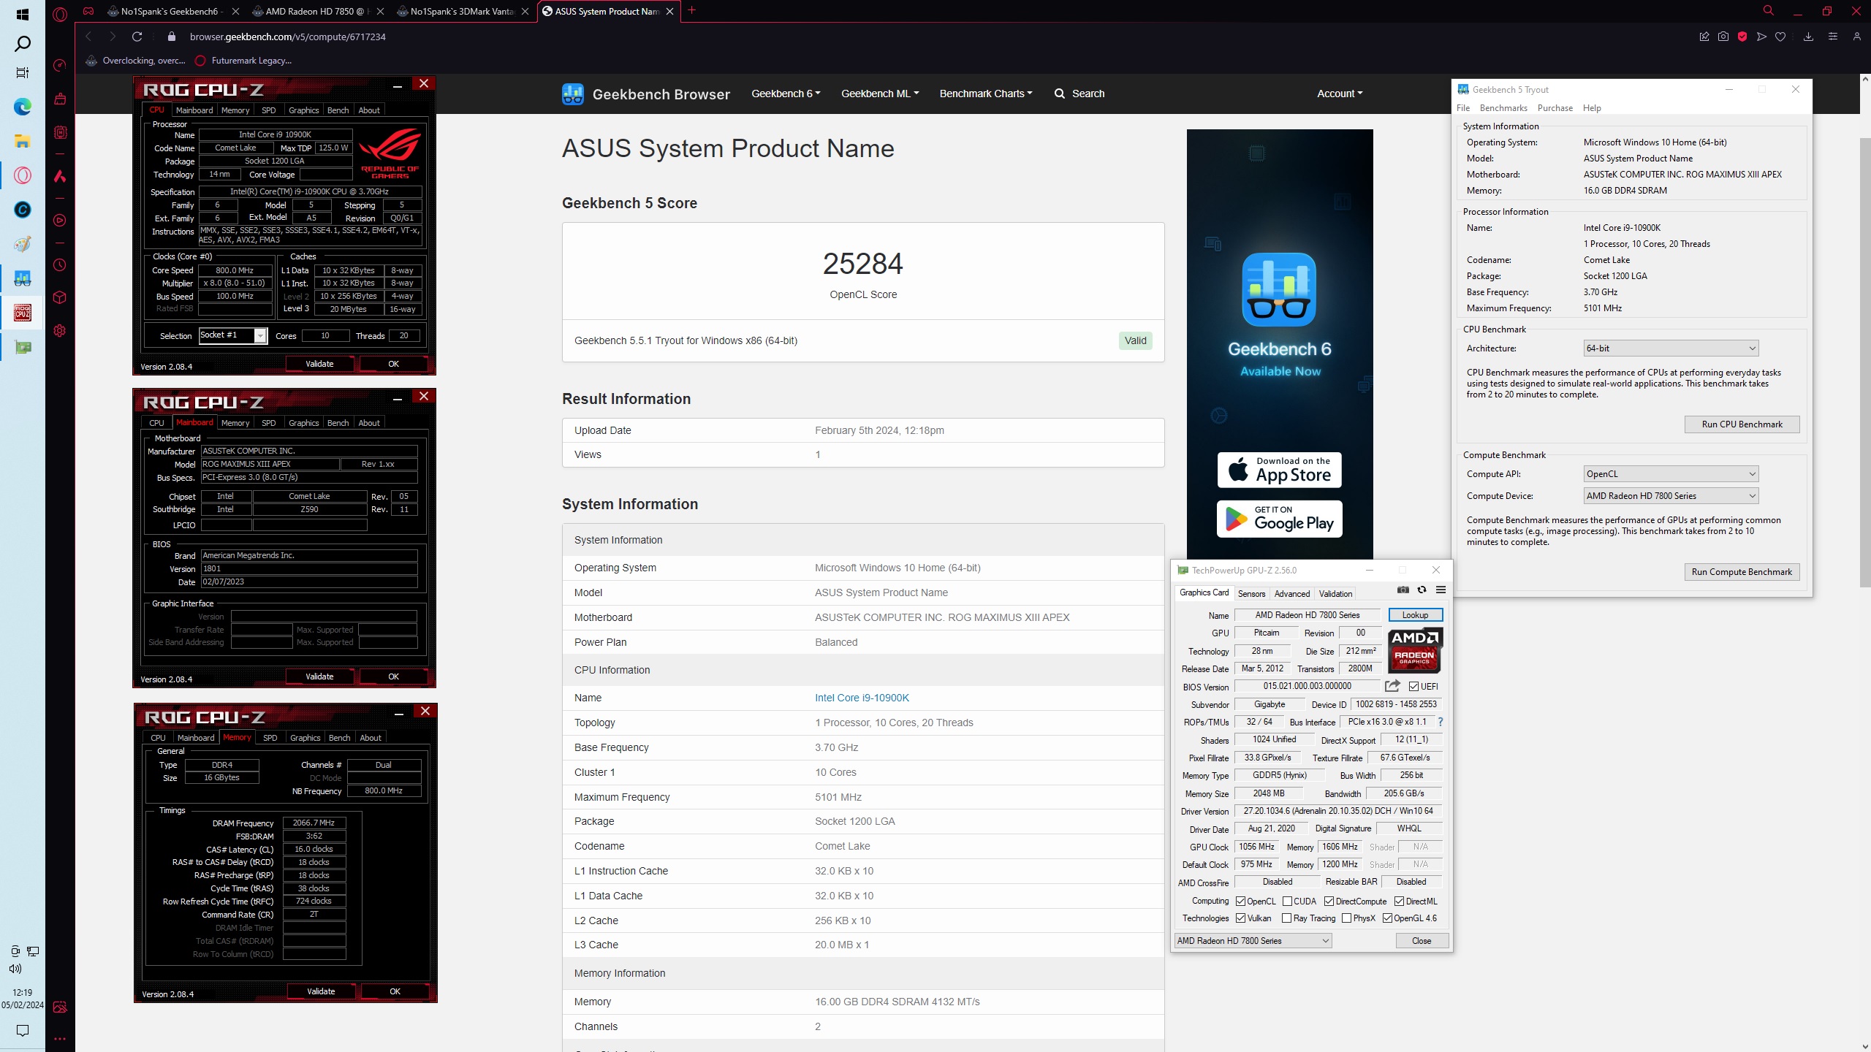Expand Architecture 64-bit dropdown in Geekbench 5

[x=1670, y=348]
